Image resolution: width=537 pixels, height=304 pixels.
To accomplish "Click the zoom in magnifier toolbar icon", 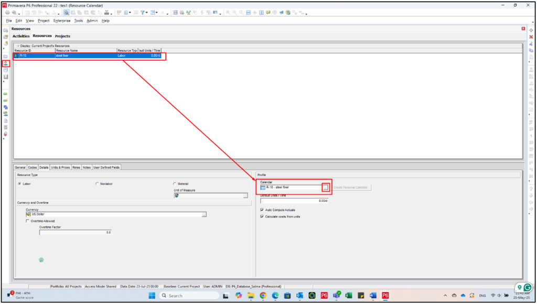I will 229,13.
